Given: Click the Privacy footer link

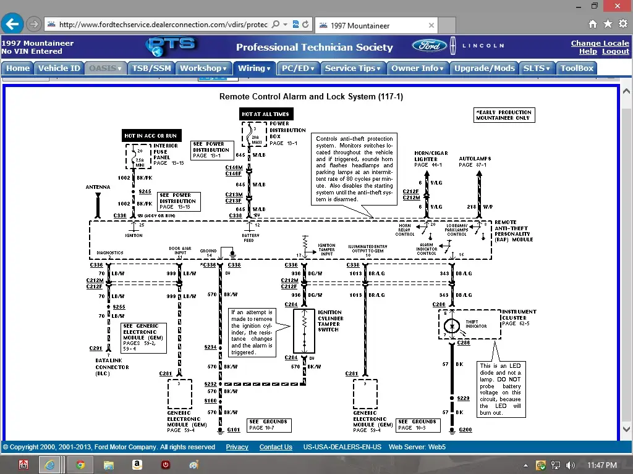Looking at the screenshot, I should click(237, 447).
